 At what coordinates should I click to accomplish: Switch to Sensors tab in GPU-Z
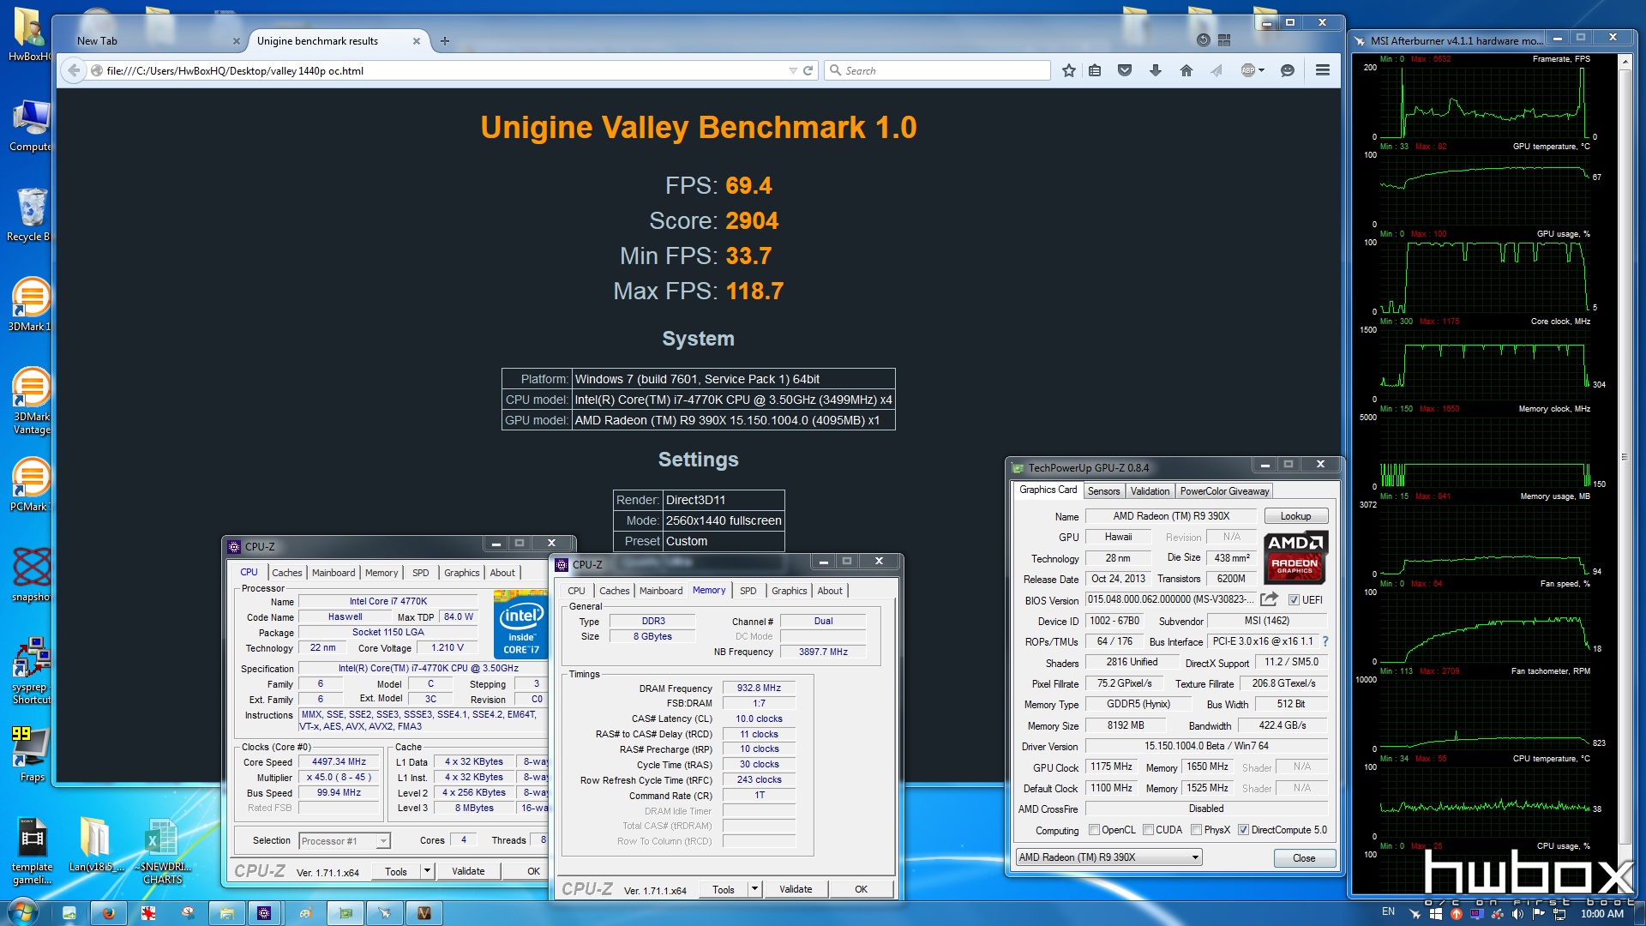click(1103, 491)
